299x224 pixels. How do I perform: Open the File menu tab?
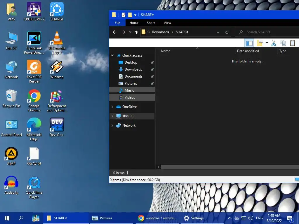[117, 23]
